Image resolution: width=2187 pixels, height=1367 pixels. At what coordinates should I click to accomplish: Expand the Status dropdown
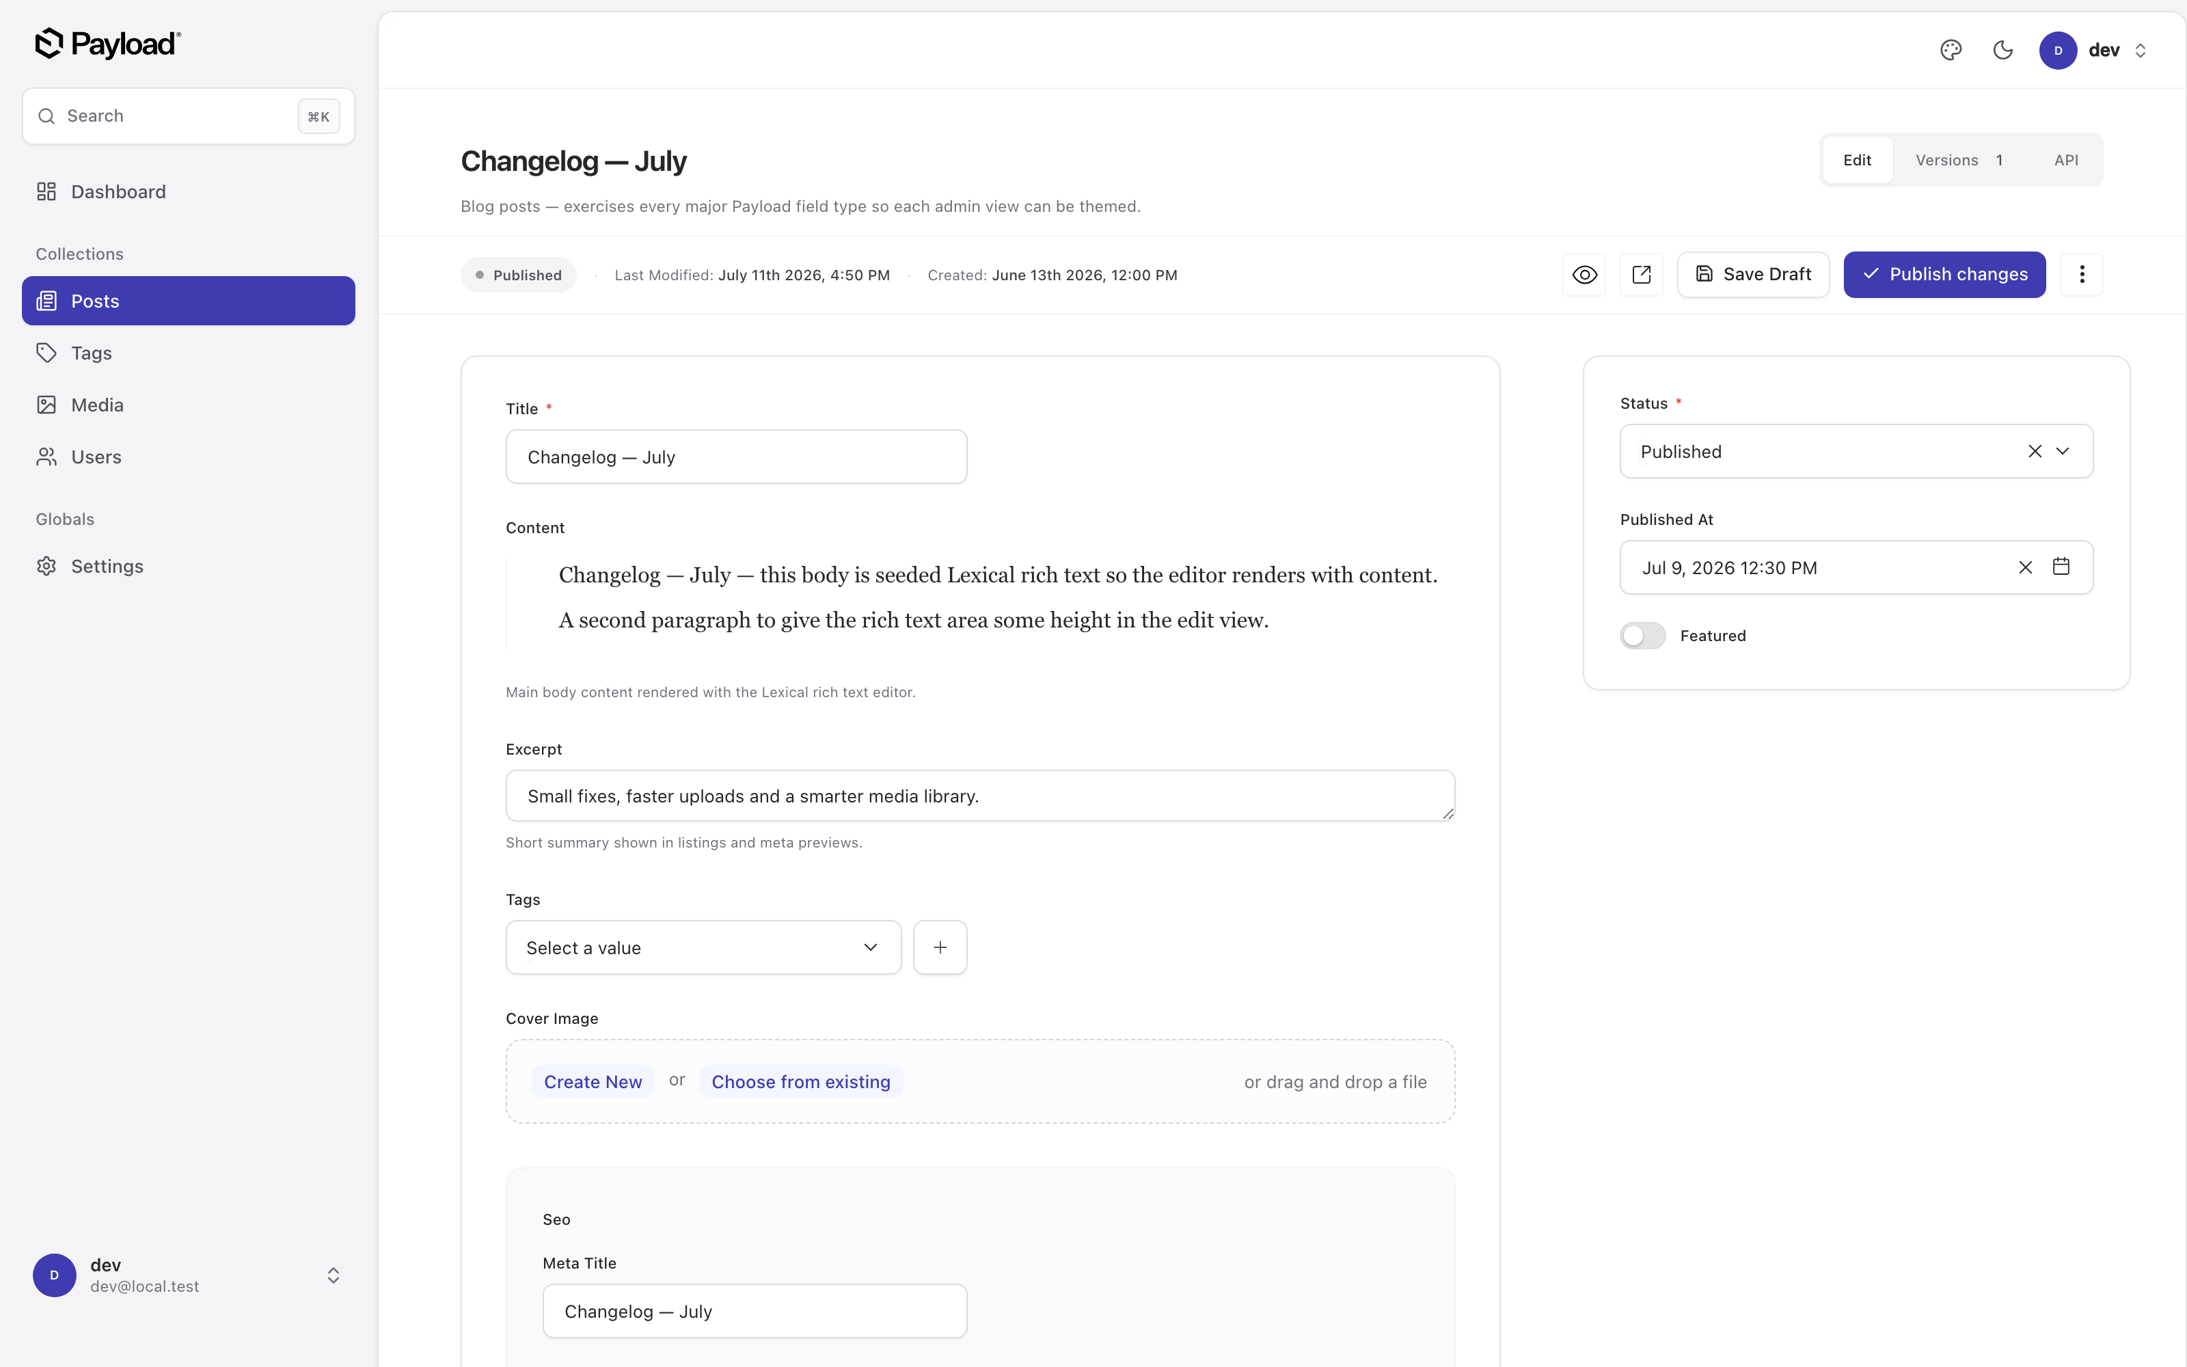(x=2063, y=451)
